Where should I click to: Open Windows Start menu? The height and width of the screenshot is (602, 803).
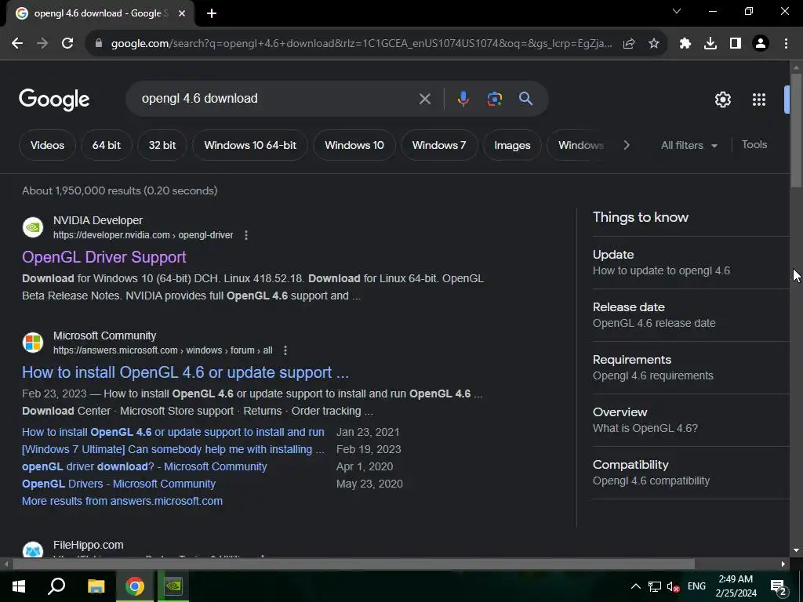[19, 586]
